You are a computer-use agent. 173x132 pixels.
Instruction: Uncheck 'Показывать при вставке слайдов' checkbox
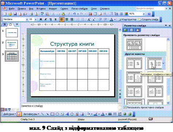[x=125, y=108]
